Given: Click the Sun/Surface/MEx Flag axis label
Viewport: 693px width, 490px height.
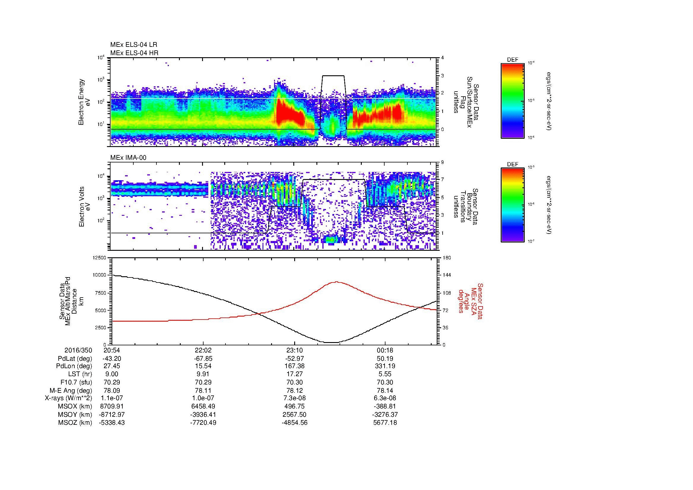Looking at the screenshot, I should [x=466, y=102].
